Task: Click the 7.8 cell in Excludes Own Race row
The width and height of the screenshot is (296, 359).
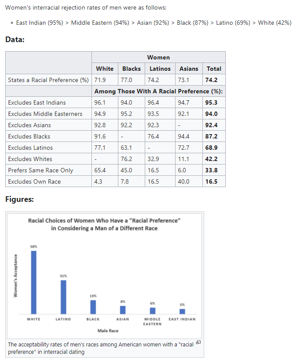Action: [x=131, y=181]
